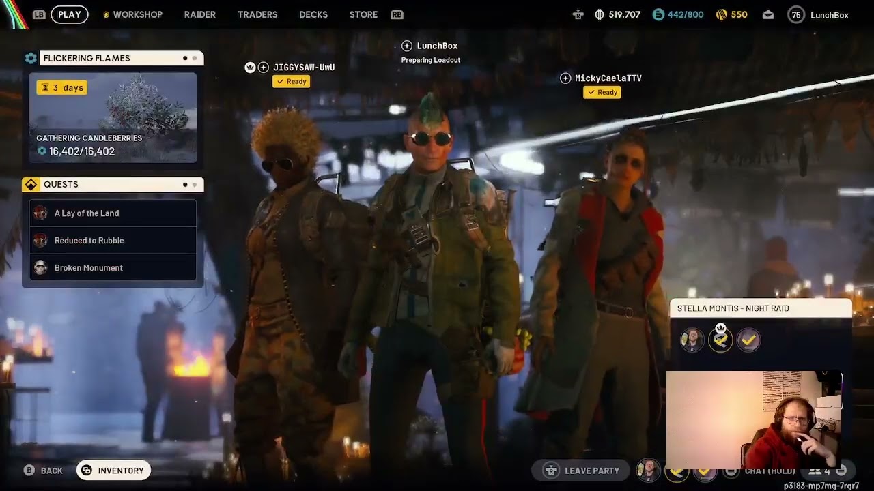This screenshot has width=874, height=491.
Task: Click the session code p3183-mp7mg-7rgr7
Action: tap(821, 486)
